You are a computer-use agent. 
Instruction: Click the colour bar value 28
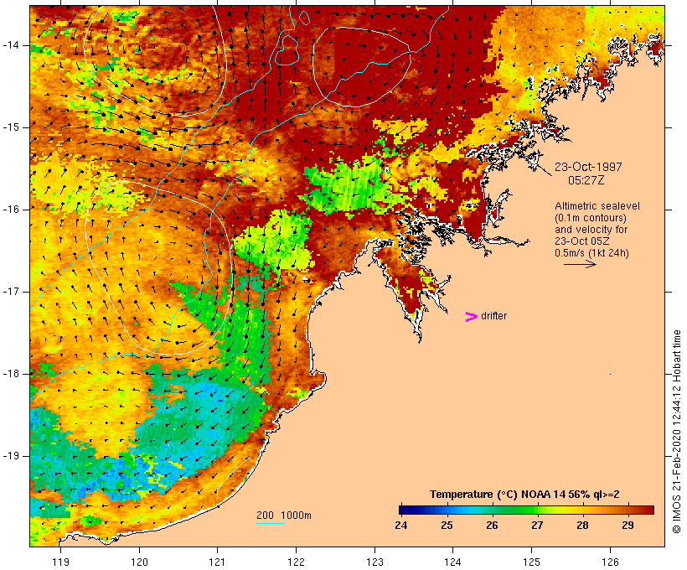[x=582, y=526]
